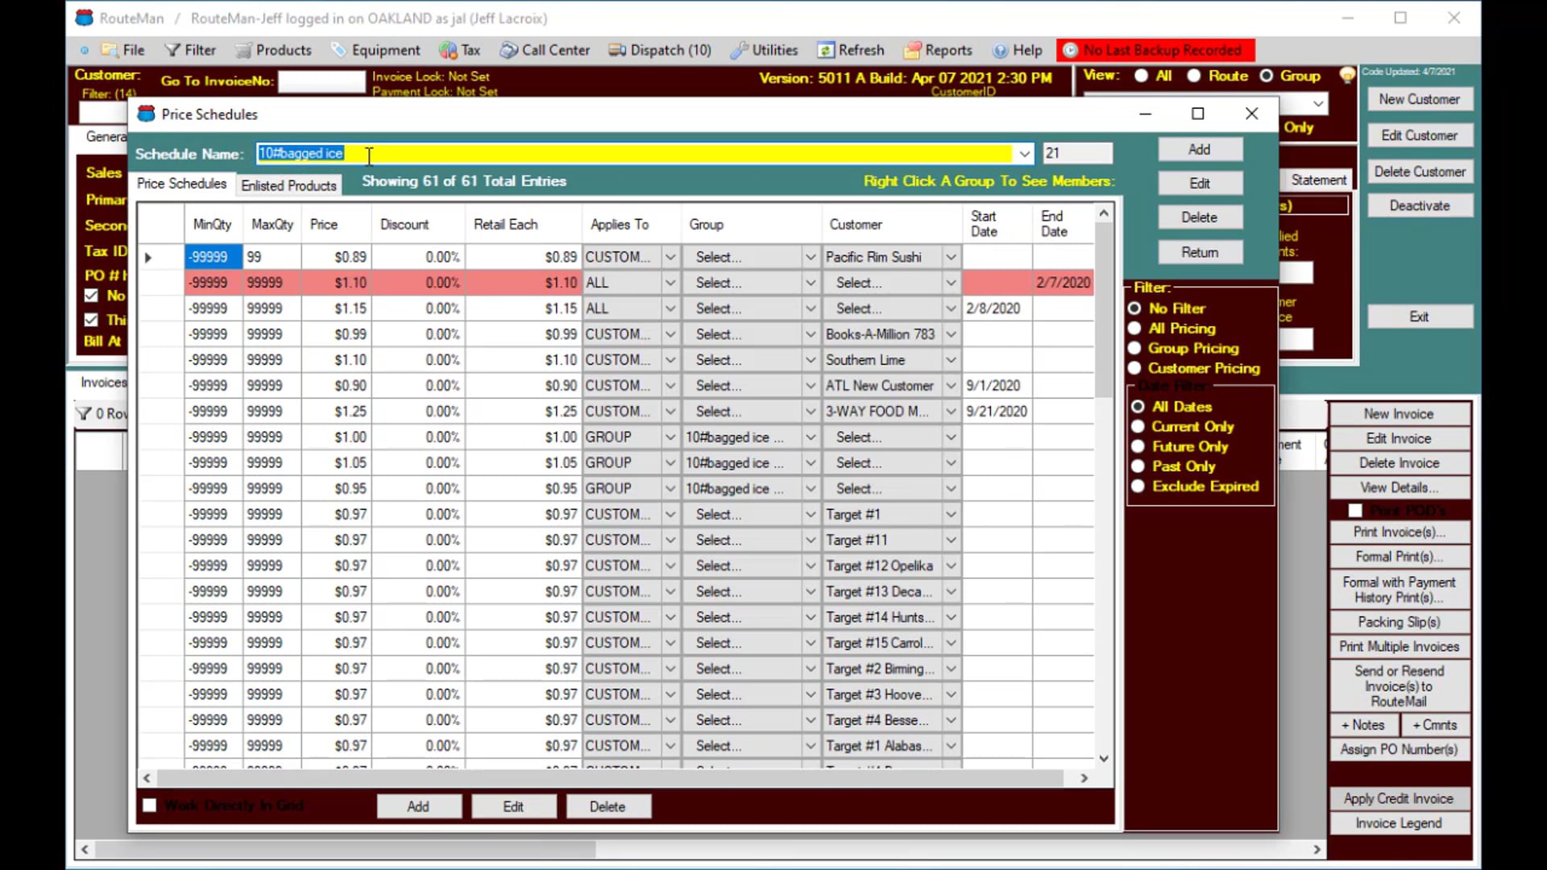Switch to the Enlisted Products tab

tap(288, 185)
